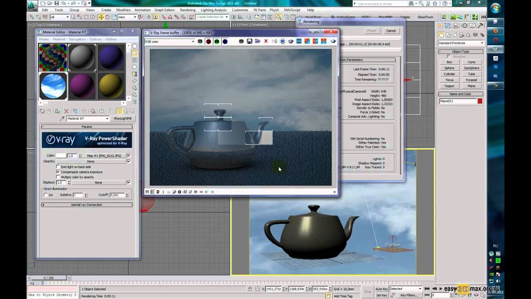Collapse the Name and Color rollout
The height and width of the screenshot is (299, 531).
tap(460, 94)
